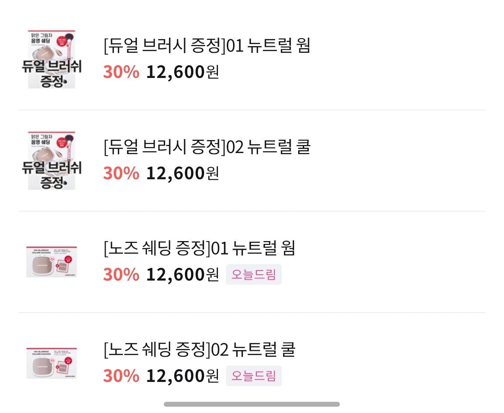Image resolution: width=504 pixels, height=413 pixels.
Task: Choose the [노즈 쉐딩 증정]02 뉴트럴 쿨 title
Action: pyautogui.click(x=199, y=349)
